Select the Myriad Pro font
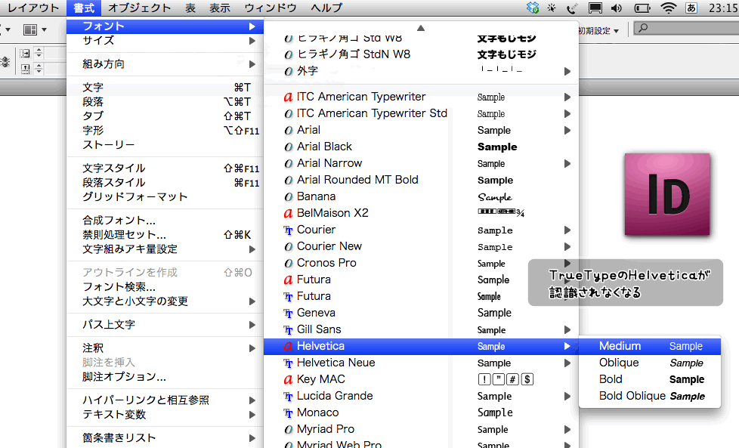 pyautogui.click(x=421, y=429)
